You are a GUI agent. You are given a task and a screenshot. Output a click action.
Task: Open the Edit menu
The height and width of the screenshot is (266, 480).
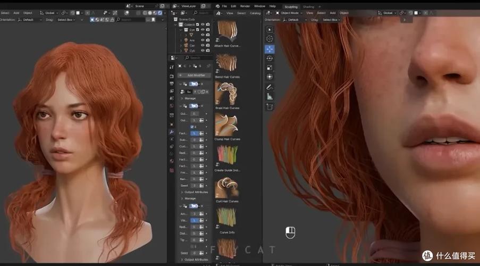click(x=233, y=6)
